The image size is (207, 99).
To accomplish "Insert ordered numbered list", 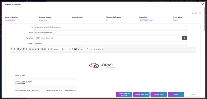I will [x=51, y=49].
